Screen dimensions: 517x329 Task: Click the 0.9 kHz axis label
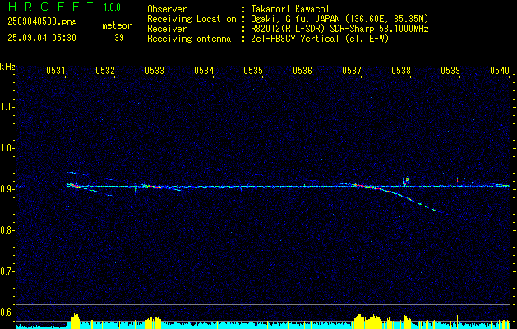pos(7,189)
